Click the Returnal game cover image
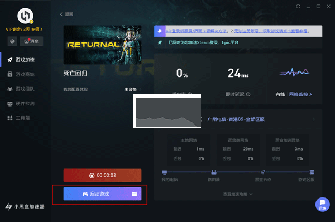 pos(102,45)
